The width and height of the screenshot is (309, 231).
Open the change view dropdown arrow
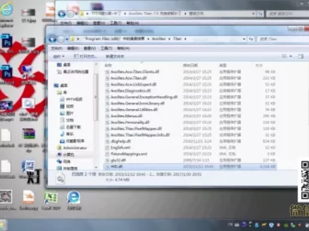coord(291,57)
